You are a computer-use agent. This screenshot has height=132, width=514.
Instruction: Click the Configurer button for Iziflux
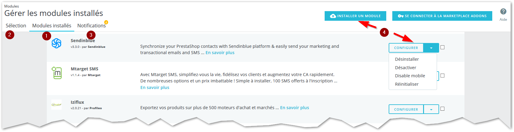tap(406, 109)
